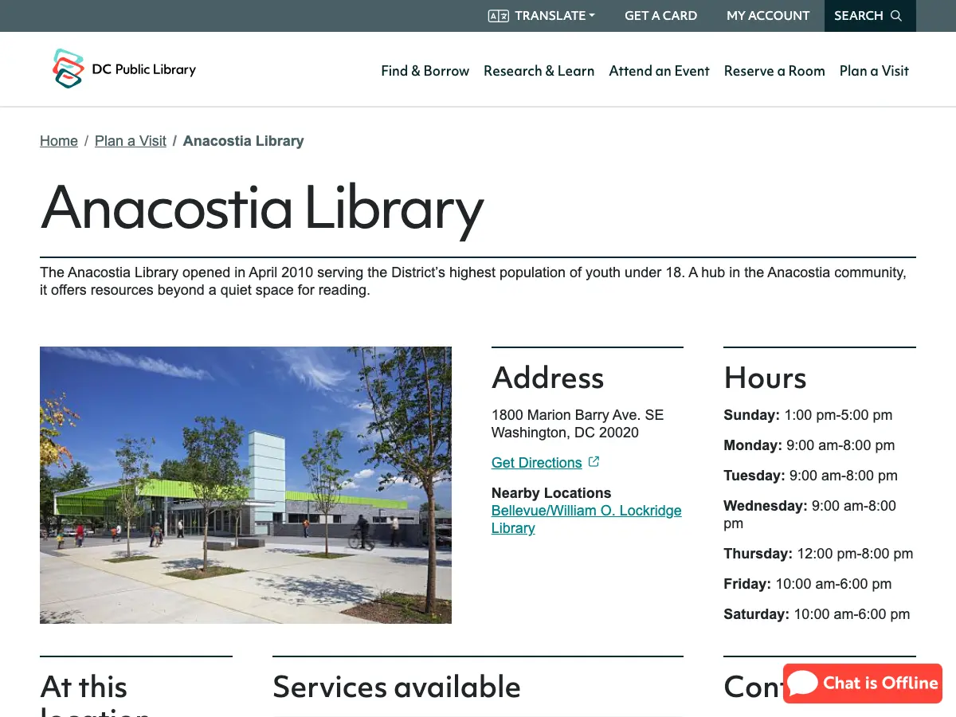Click the DC Public Library text logo
956x717 pixels.
pos(144,69)
